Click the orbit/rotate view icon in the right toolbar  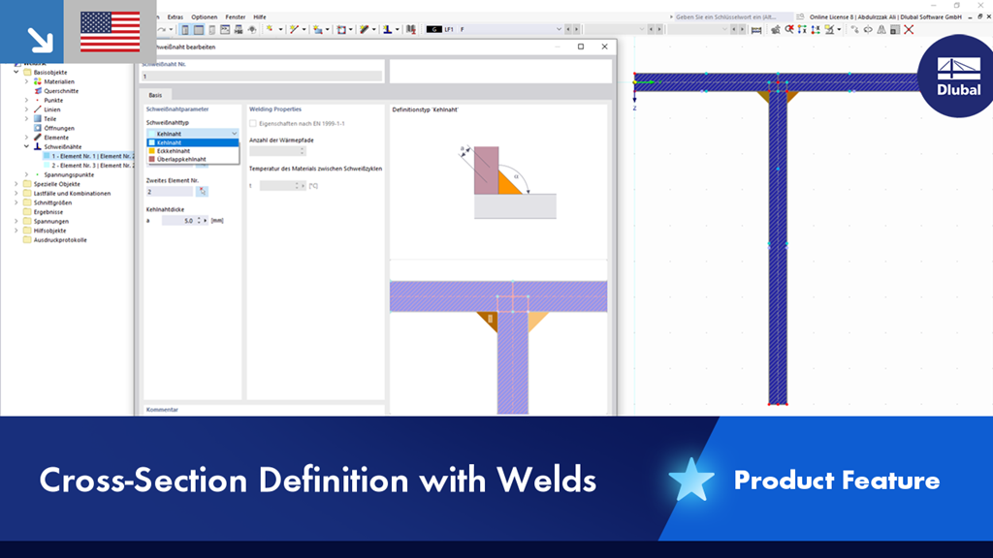[868, 29]
